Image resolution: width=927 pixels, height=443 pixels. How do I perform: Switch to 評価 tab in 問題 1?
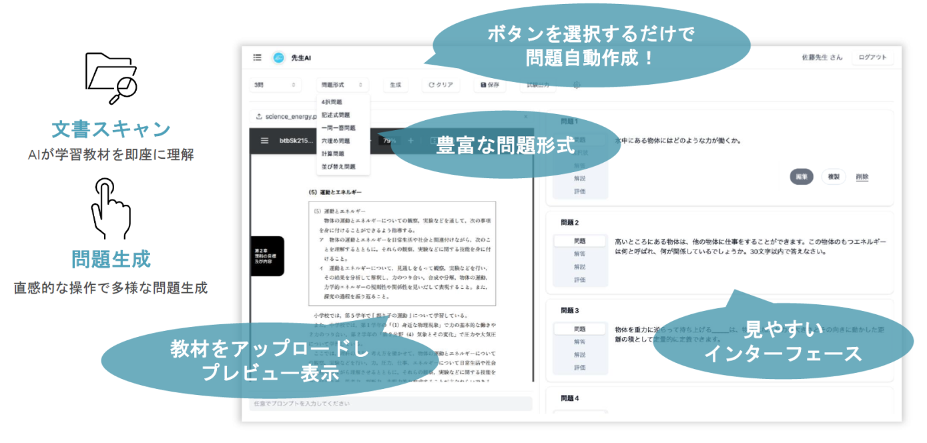[580, 191]
